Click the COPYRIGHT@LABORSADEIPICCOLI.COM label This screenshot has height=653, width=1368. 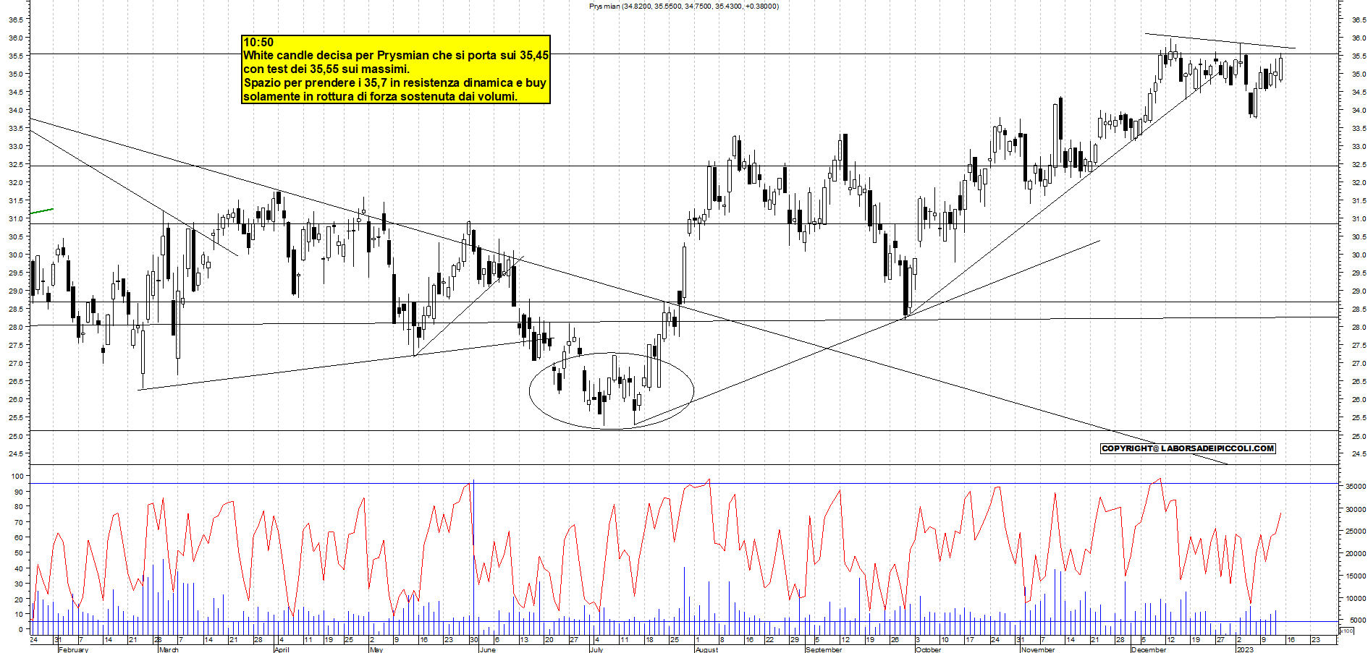tap(1188, 448)
